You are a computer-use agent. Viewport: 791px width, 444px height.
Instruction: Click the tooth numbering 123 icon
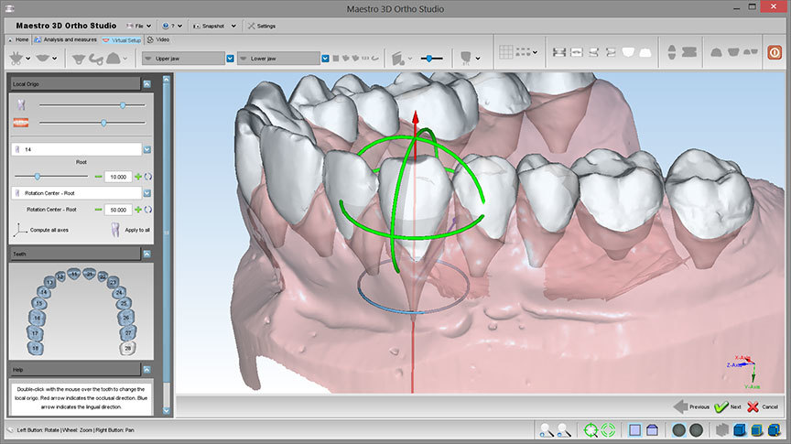click(365, 59)
